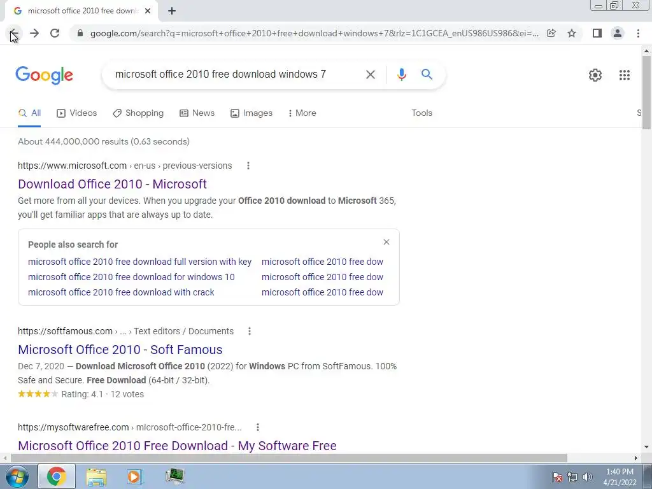The width and height of the screenshot is (652, 489).
Task: Bookmark this page with the star icon
Action: pyautogui.click(x=572, y=33)
